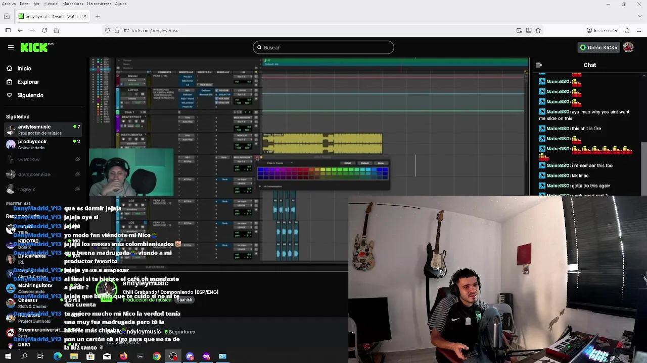This screenshot has height=363, width=647.
Task: Switch to OBS Studio on the taskbar
Action: tap(173, 356)
